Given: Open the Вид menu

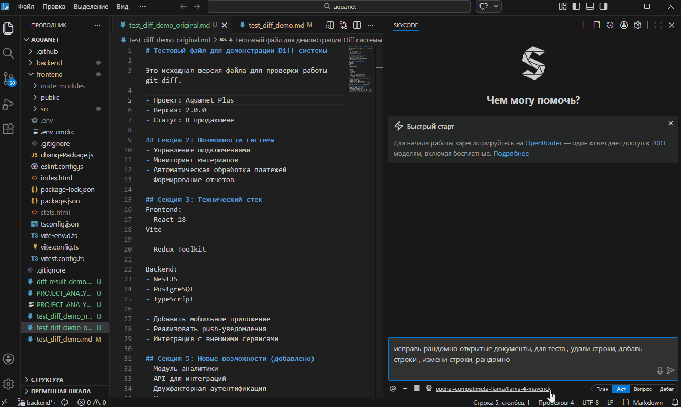Looking at the screenshot, I should pyautogui.click(x=122, y=7).
